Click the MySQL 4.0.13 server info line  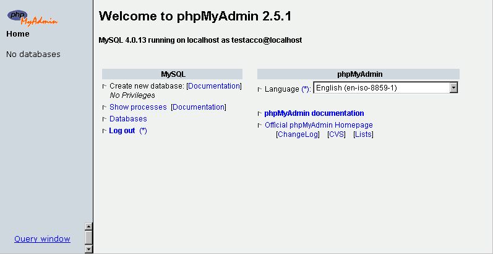pyautogui.click(x=200, y=40)
